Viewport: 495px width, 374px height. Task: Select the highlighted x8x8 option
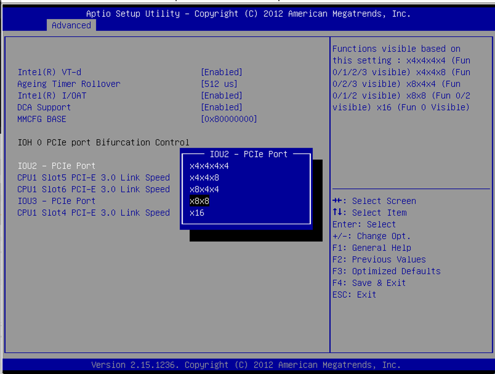tap(200, 201)
